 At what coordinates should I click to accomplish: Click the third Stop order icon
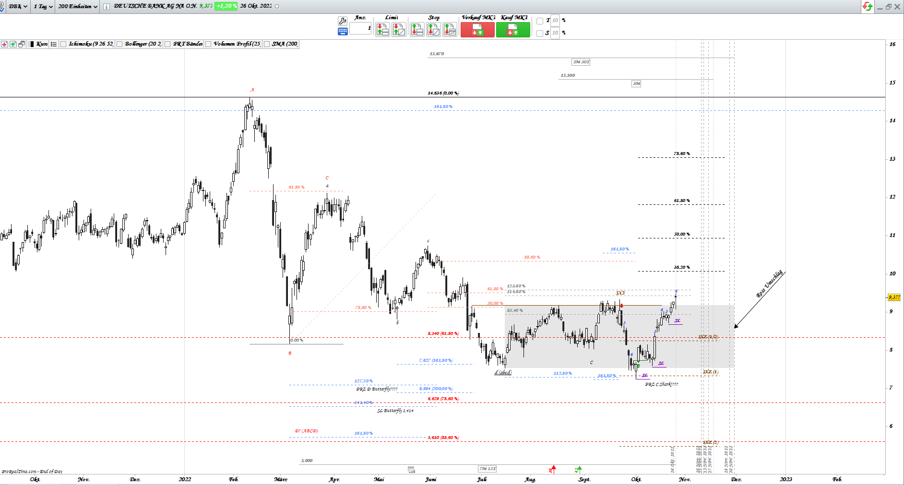(x=450, y=30)
